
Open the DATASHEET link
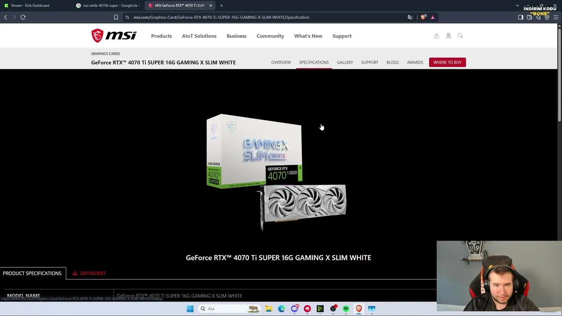[x=93, y=273]
